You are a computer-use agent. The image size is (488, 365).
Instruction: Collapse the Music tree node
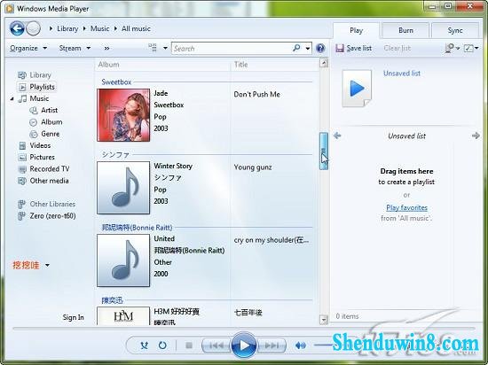[x=12, y=99]
